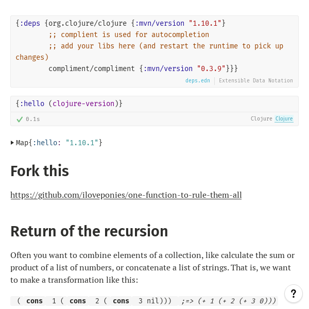Image resolution: width=309 pixels, height=309 pixels.
Task: Click the :hello key in Map output
Action: click(49, 143)
